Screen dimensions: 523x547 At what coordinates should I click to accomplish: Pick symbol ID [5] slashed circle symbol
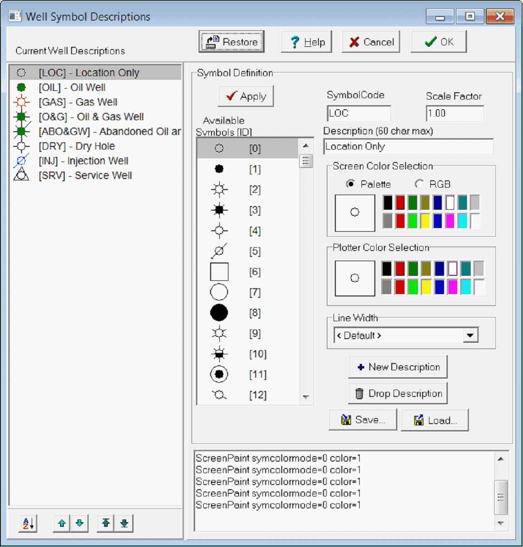click(x=248, y=251)
